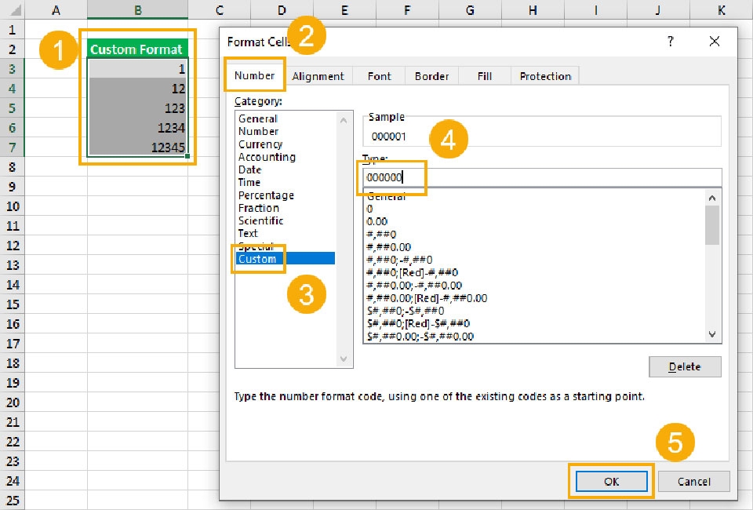
Task: Select row 10 header
Action: click(12, 206)
